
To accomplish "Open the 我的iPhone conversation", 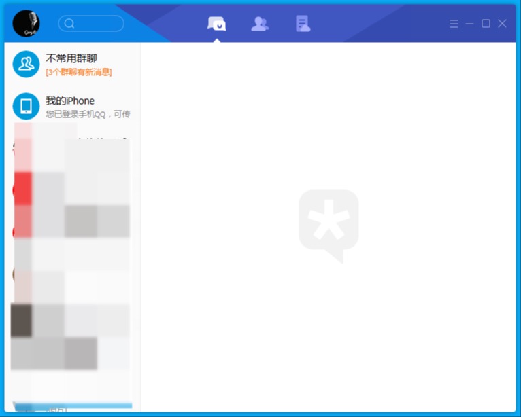I will click(72, 106).
